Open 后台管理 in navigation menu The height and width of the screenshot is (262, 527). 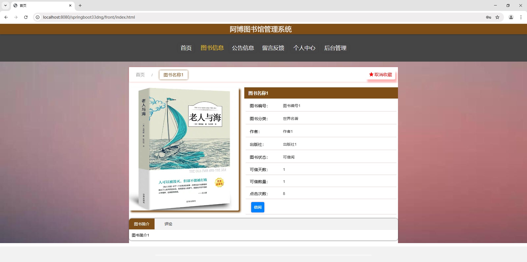pyautogui.click(x=335, y=48)
